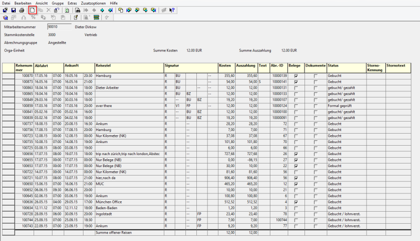Check Dokumente box for trip 100870

[316, 76]
